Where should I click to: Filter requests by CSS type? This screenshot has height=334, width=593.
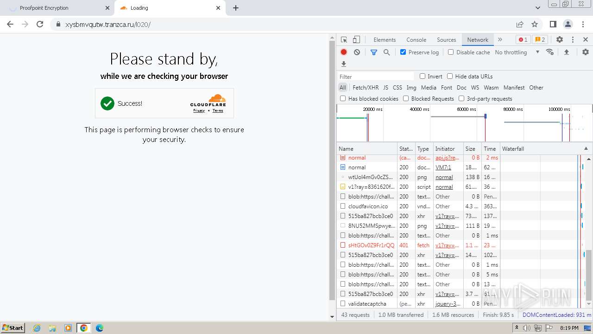coord(397,87)
